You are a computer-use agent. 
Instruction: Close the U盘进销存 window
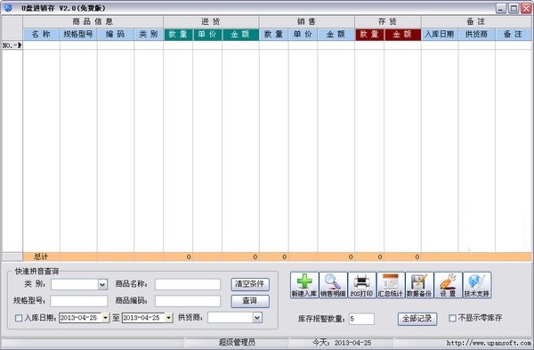pyautogui.click(x=526, y=8)
